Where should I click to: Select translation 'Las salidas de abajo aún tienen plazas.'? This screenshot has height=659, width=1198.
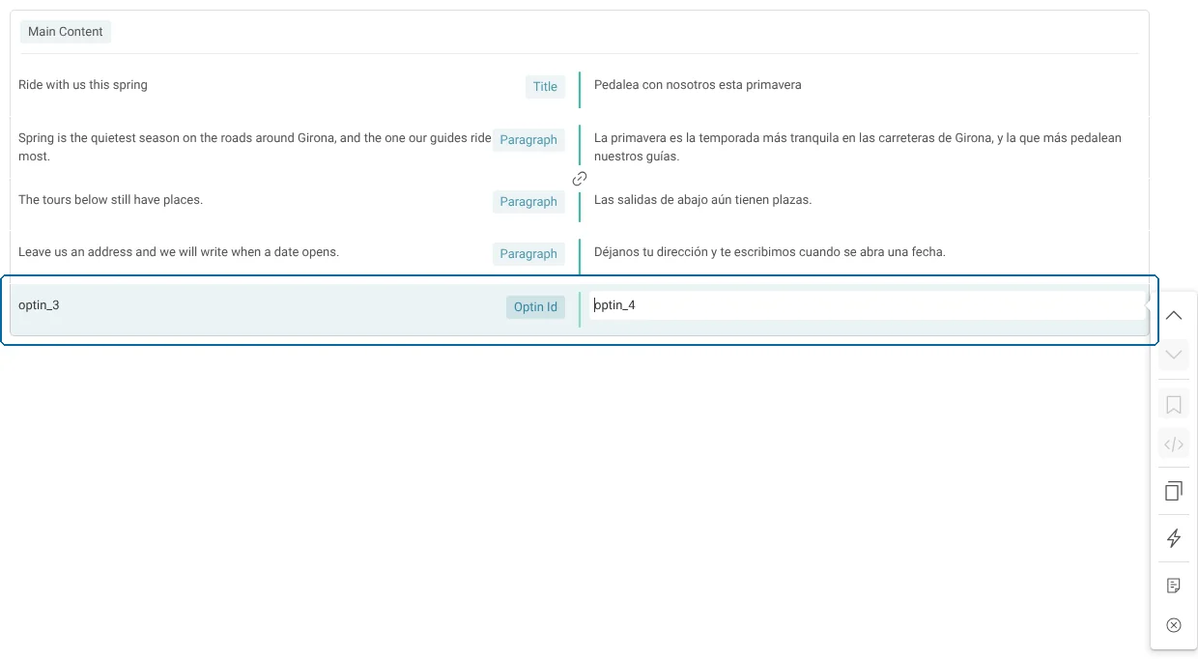coord(703,200)
